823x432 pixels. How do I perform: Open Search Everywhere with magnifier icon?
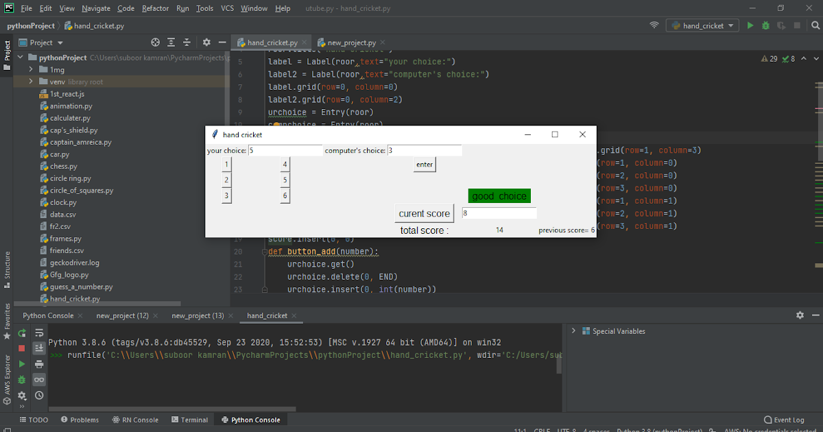(815, 25)
